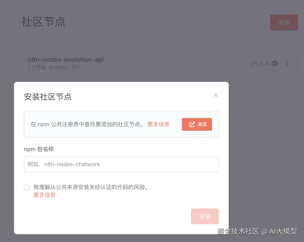The width and height of the screenshot is (304, 242).
Task: Enable the unverified code risk confirmation
Action: 26,187
